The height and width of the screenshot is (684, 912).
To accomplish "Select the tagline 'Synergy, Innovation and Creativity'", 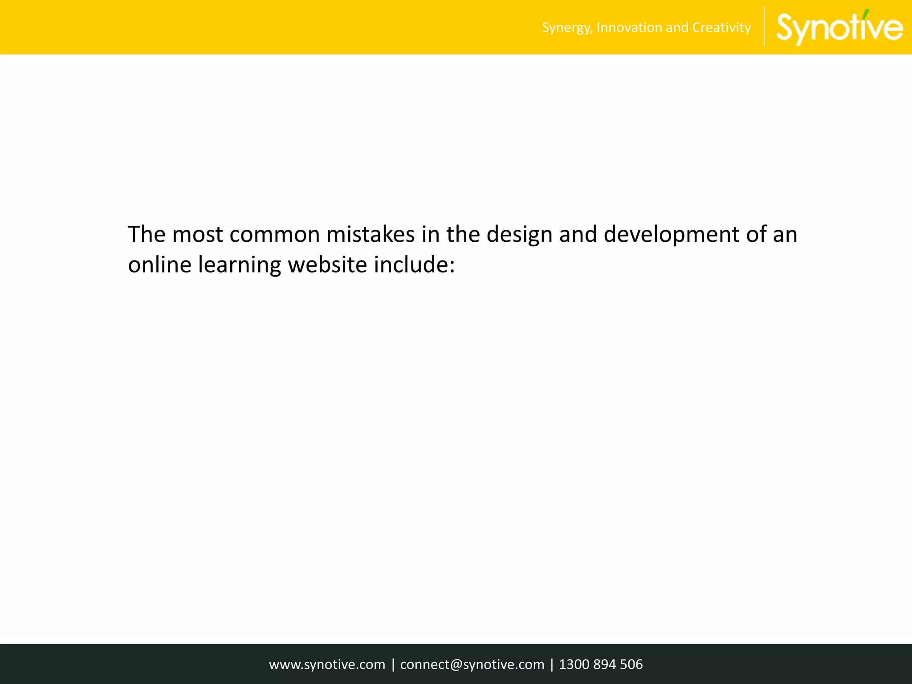I will (x=646, y=28).
